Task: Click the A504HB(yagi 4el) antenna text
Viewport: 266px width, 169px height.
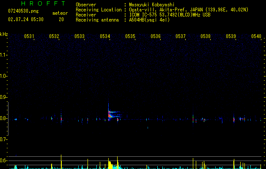Action: click(x=149, y=20)
